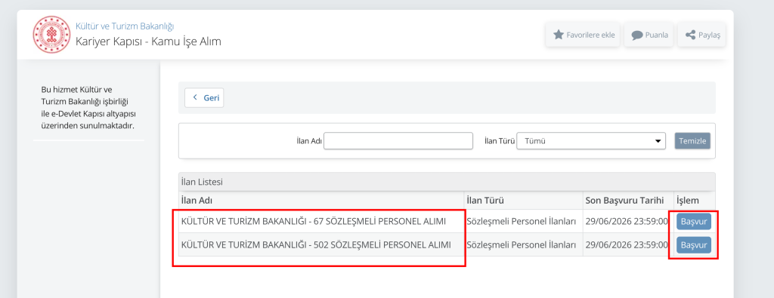
Task: Click the sidebar e-Devlet Kapısı service description
Action: point(88,108)
